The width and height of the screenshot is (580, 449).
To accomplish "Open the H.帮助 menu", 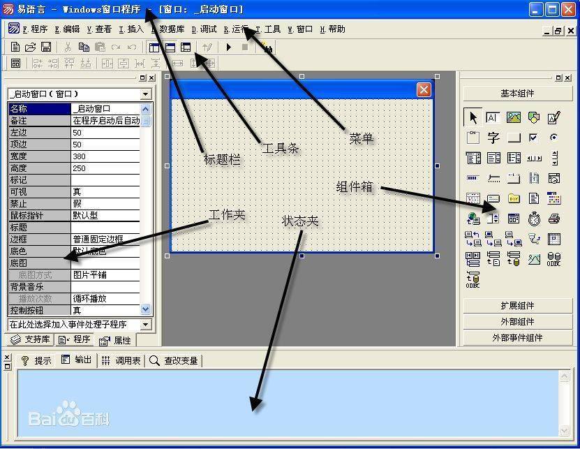I will (x=332, y=29).
